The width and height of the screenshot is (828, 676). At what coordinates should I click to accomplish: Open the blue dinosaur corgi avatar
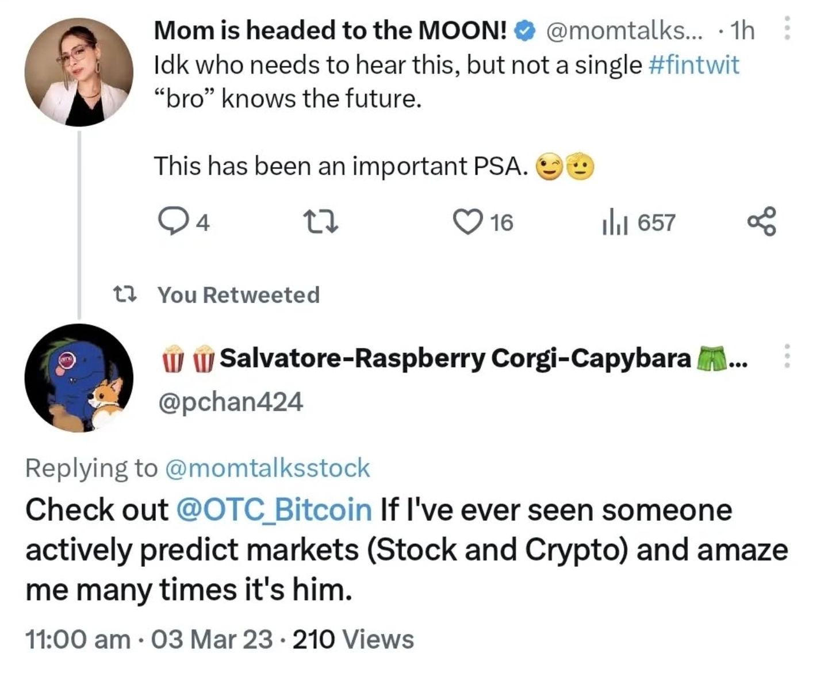79,378
